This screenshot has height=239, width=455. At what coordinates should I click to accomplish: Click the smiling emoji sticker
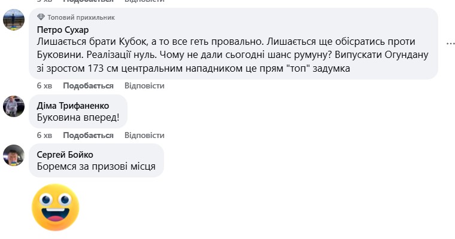point(55,207)
